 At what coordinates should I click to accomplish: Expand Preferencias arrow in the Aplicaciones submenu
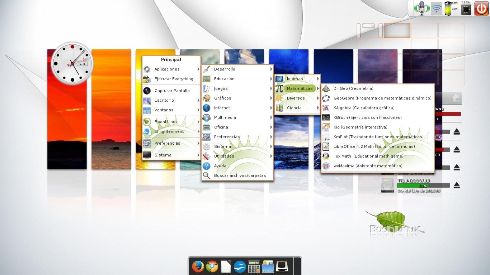point(271,137)
